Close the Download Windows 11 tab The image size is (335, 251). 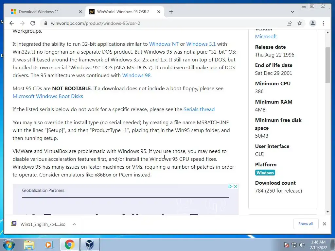pyautogui.click(x=80, y=12)
